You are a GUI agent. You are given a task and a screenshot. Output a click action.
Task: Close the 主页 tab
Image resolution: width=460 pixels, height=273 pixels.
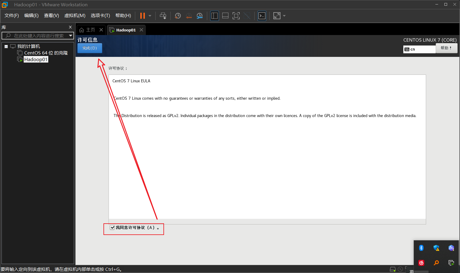pos(101,30)
